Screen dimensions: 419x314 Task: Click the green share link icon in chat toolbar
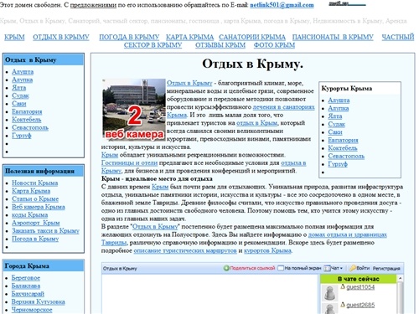[x=226, y=268]
